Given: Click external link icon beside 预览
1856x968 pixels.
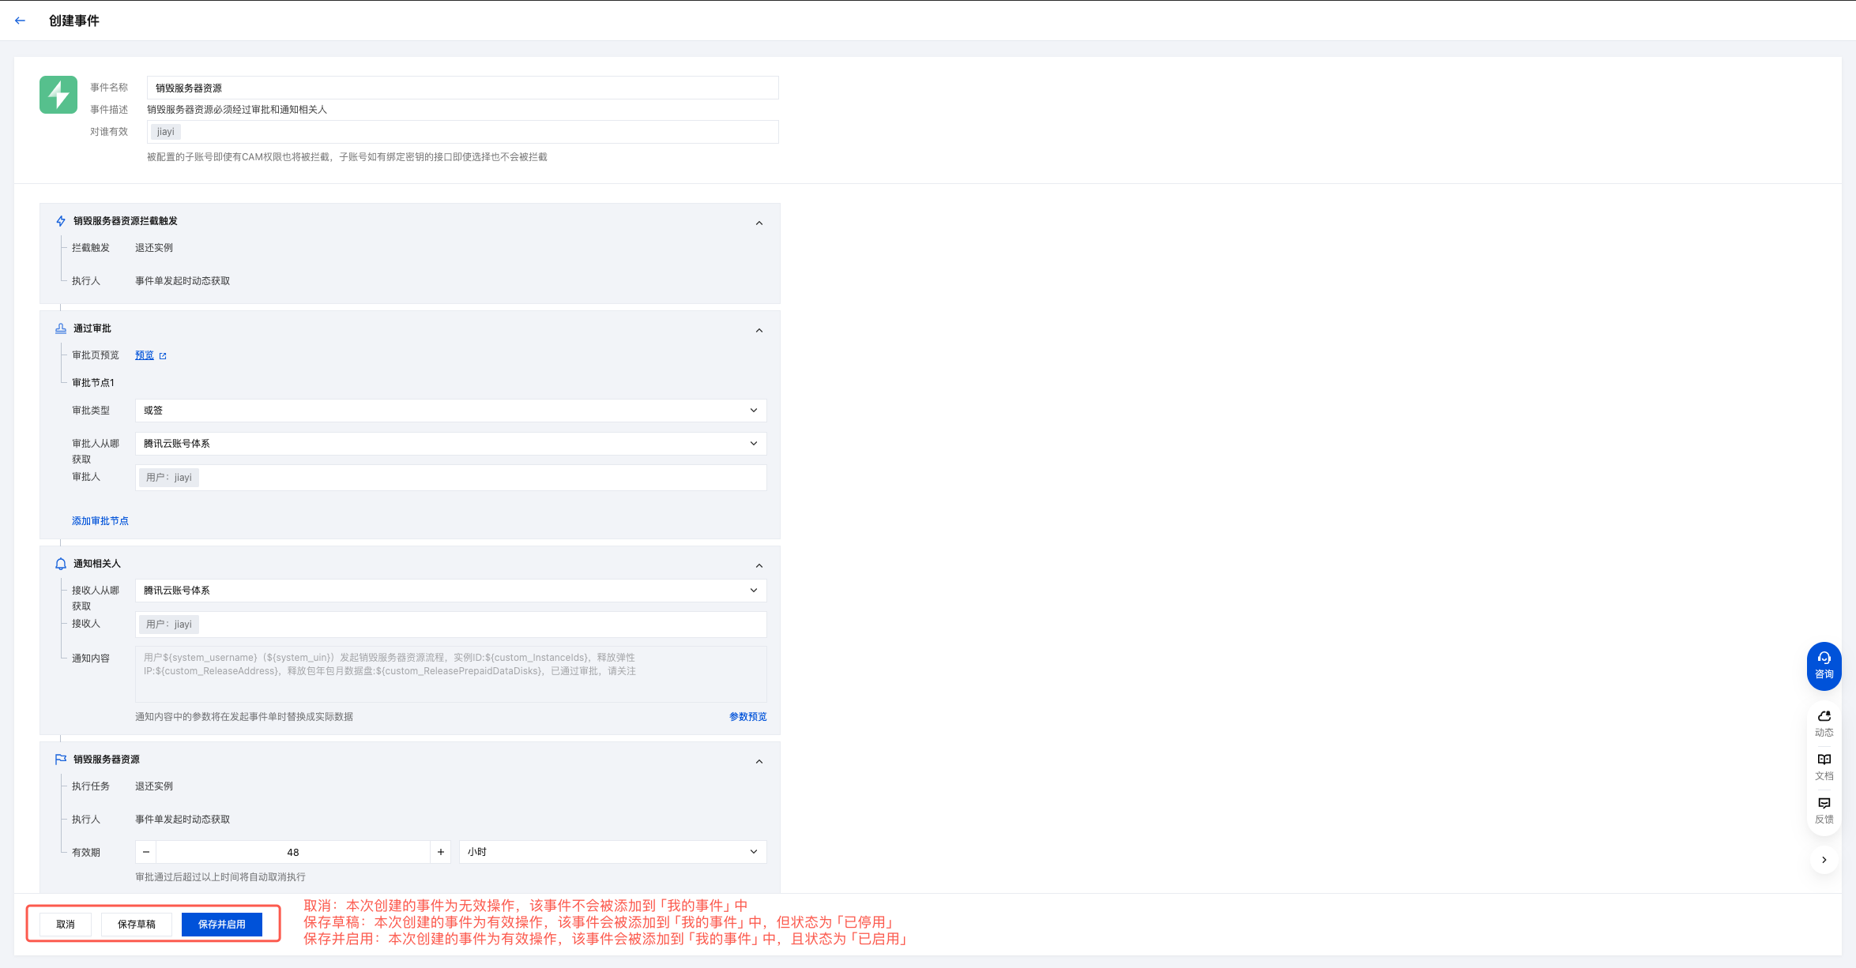Looking at the screenshot, I should 163,356.
